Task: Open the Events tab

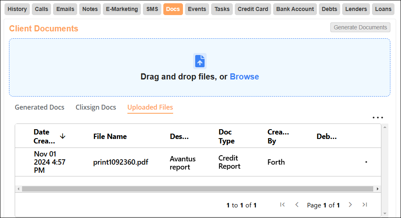Action: [x=197, y=9]
